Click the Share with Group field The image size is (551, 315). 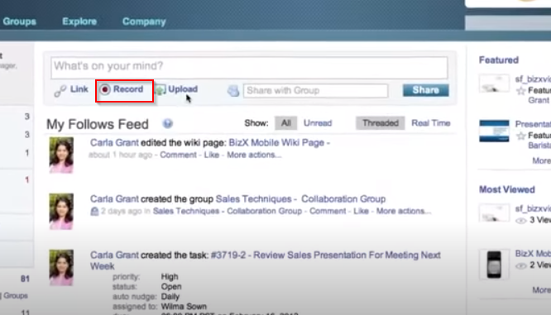(x=315, y=91)
